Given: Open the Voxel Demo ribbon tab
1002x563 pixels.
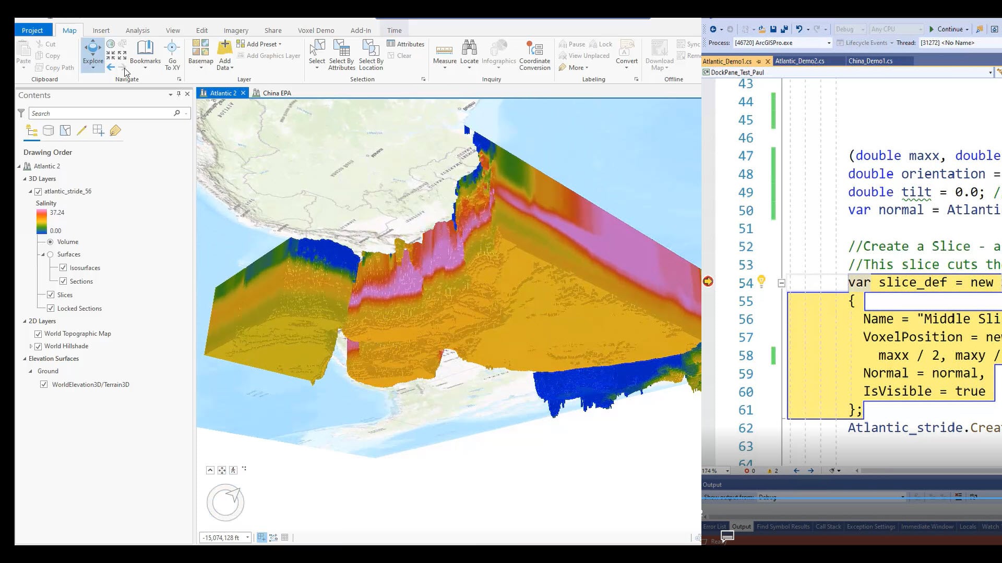Looking at the screenshot, I should 316,30.
